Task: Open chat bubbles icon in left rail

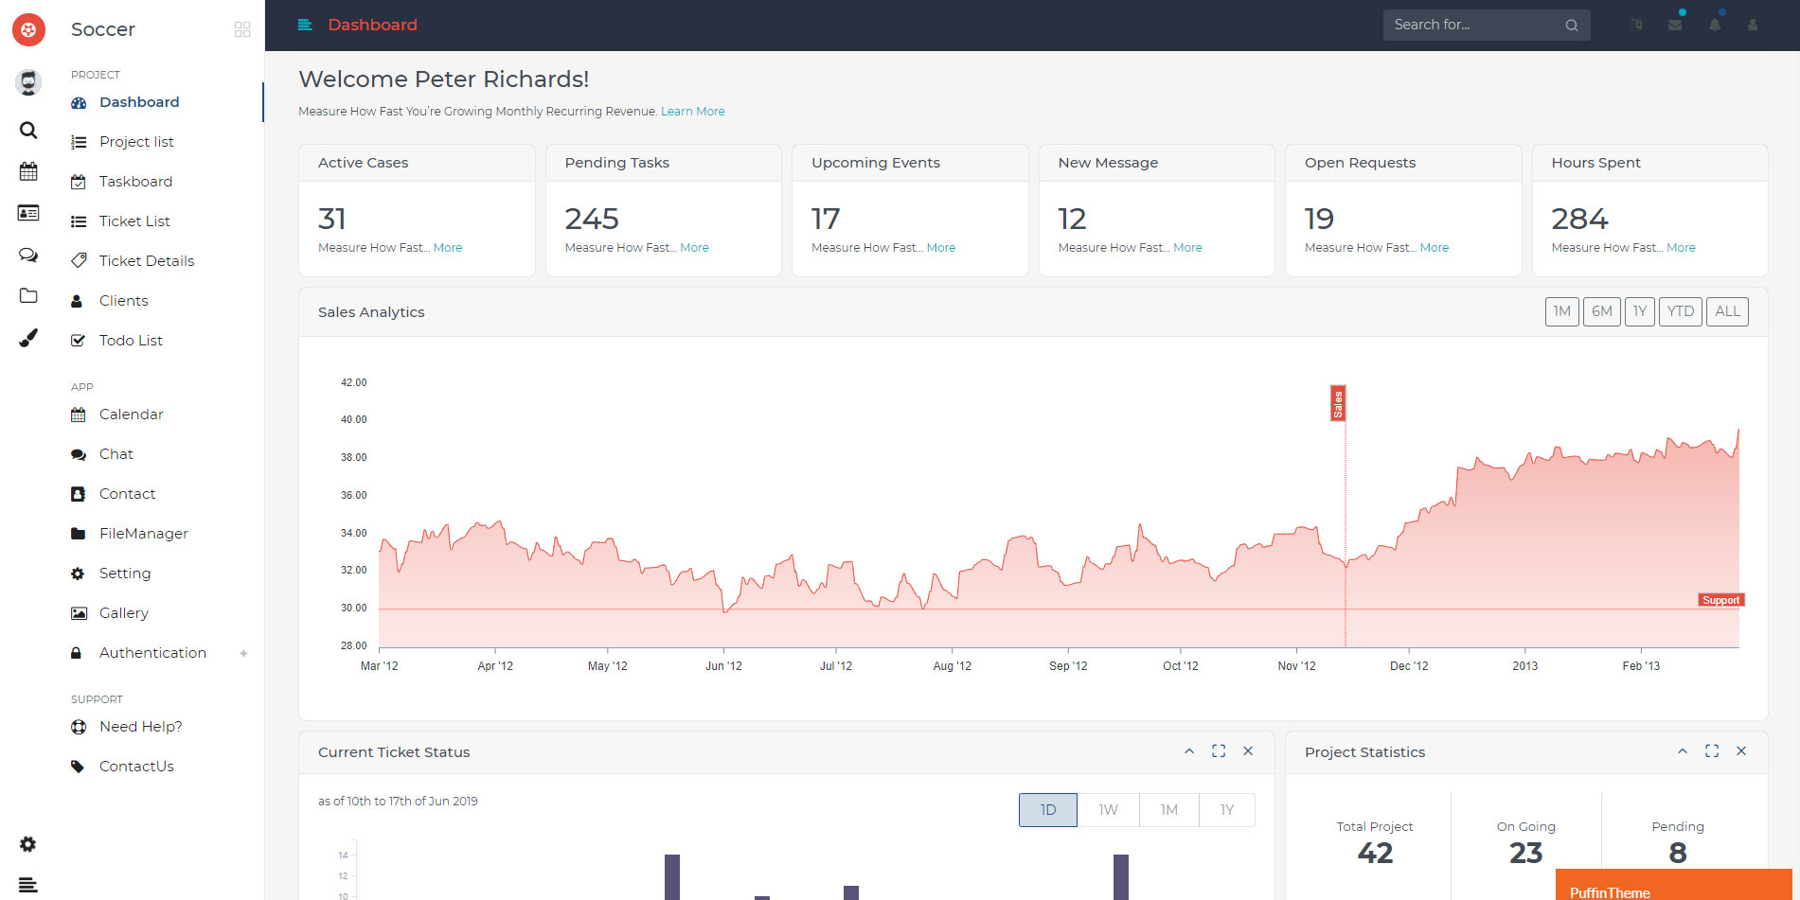Action: pos(28,255)
